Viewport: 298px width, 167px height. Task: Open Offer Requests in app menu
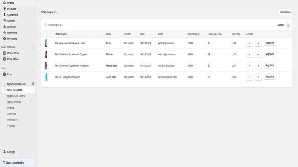point(18,90)
